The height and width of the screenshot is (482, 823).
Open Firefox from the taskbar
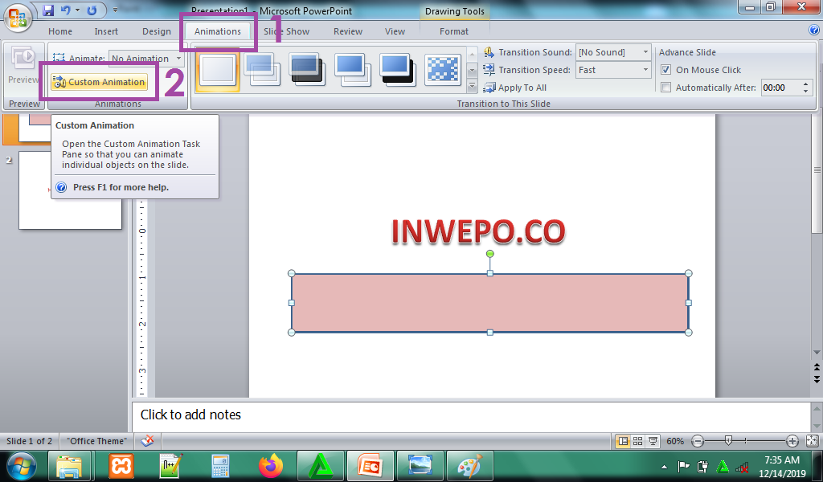coord(271,466)
